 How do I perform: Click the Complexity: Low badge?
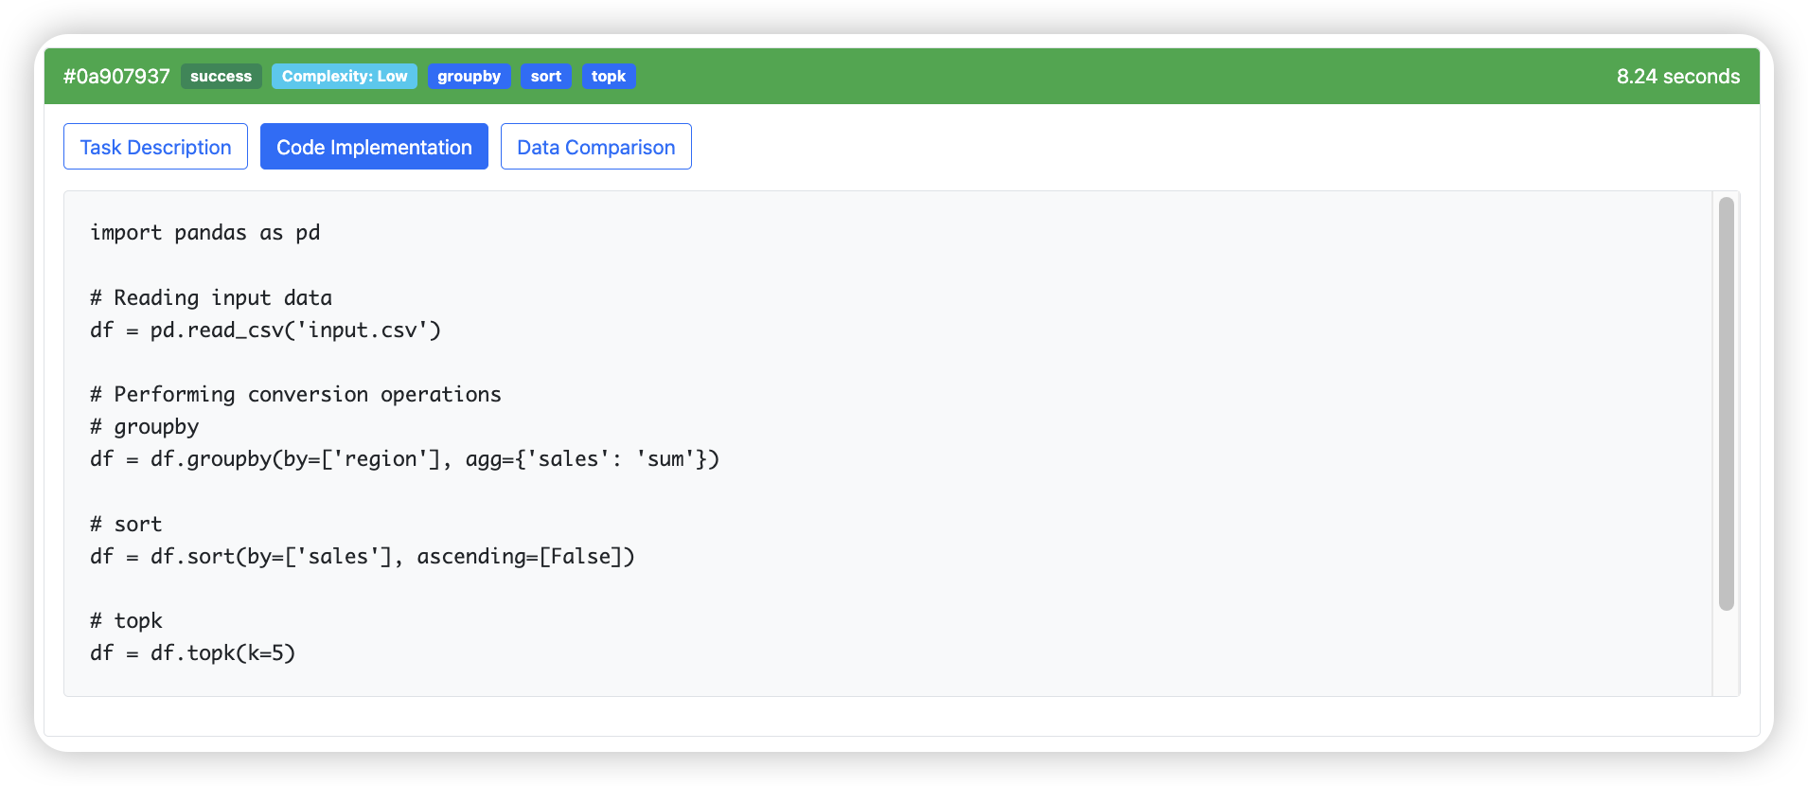pos(345,77)
